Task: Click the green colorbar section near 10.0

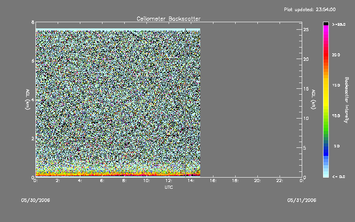Action: [326, 120]
